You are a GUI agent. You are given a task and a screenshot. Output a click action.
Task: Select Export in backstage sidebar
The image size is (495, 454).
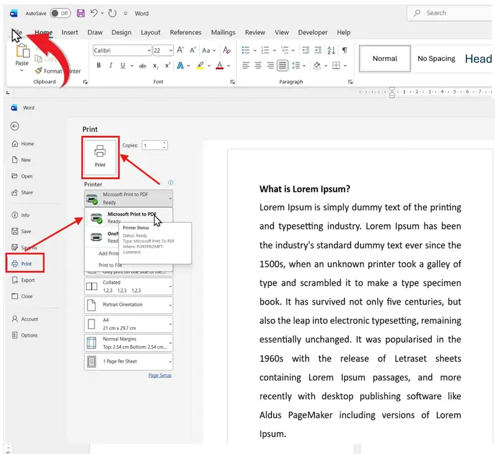(x=23, y=280)
